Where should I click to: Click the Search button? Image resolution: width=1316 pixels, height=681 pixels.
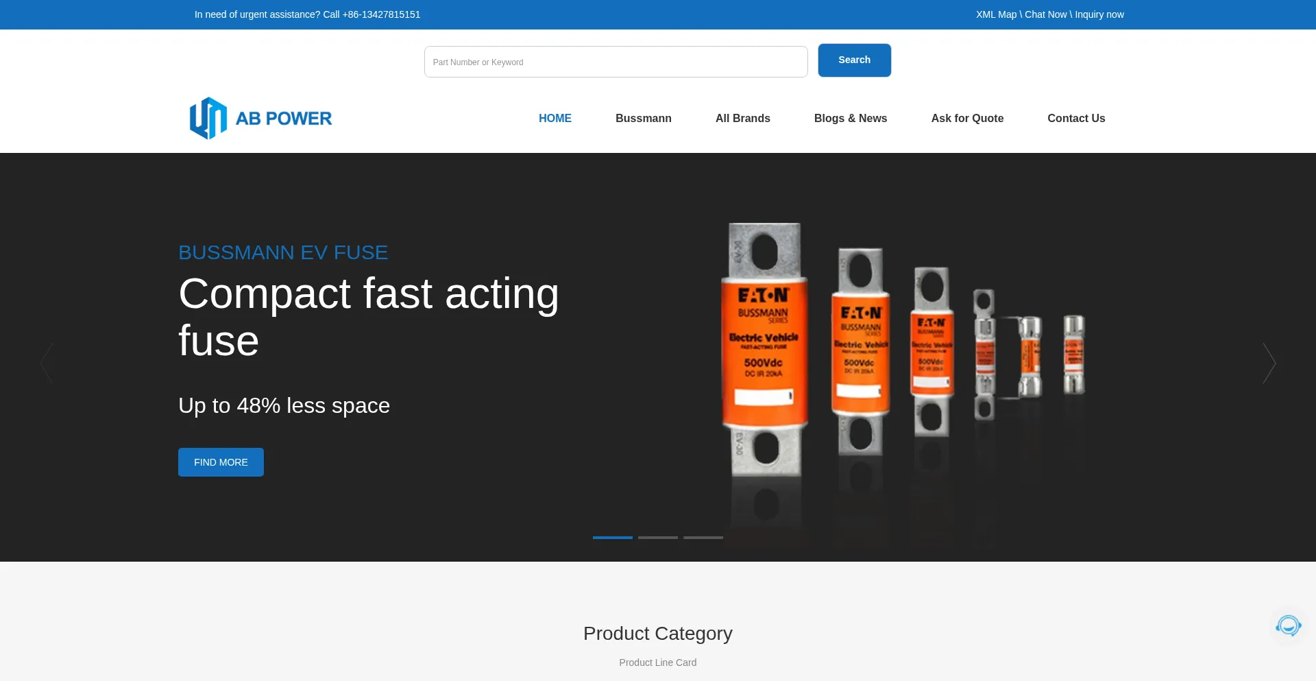(855, 60)
